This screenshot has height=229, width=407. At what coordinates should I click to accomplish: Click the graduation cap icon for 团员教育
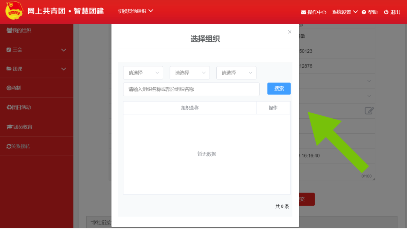[9, 127]
